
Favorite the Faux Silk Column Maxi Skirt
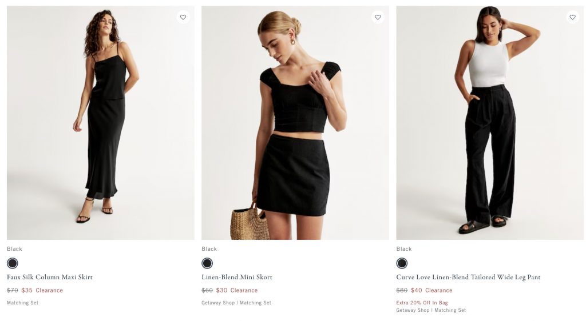point(183,17)
